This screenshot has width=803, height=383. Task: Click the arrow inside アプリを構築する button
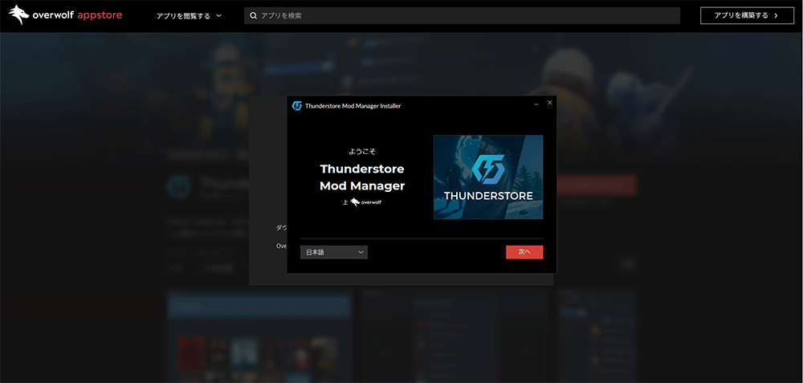tap(777, 15)
